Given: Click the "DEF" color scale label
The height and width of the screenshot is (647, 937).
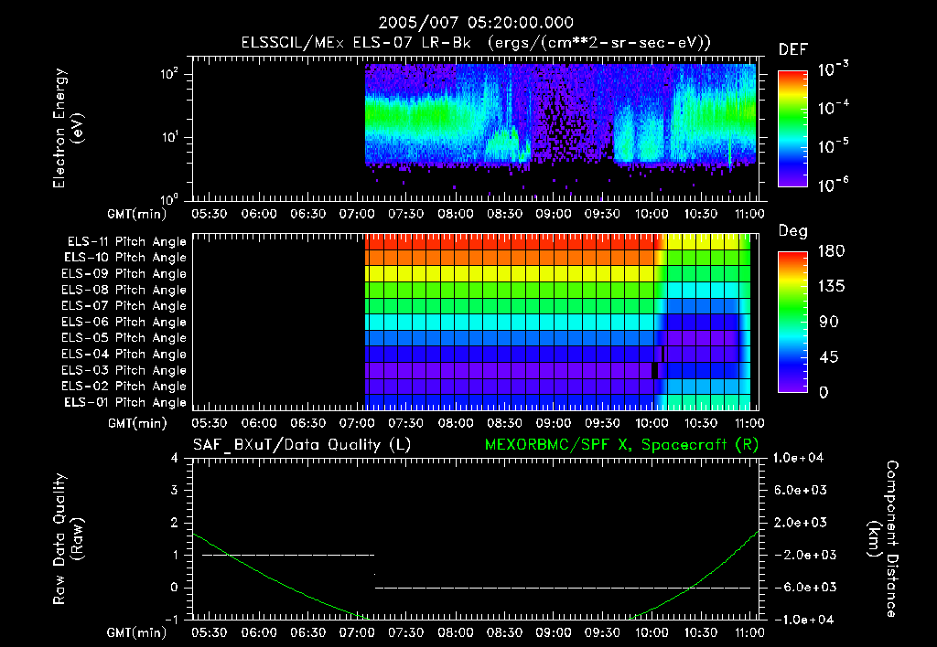Looking at the screenshot, I should click(793, 49).
